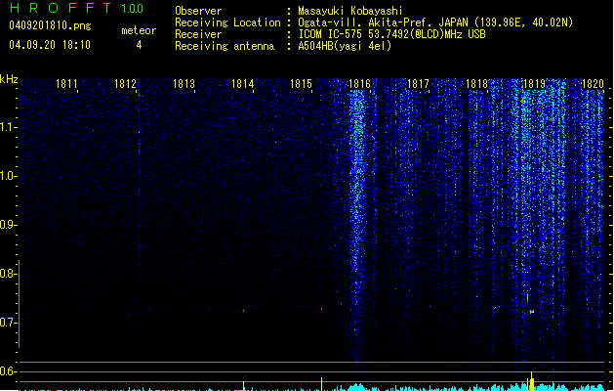Click the 0.7 kHz axis tick label
This screenshot has width=614, height=391.
coord(8,323)
